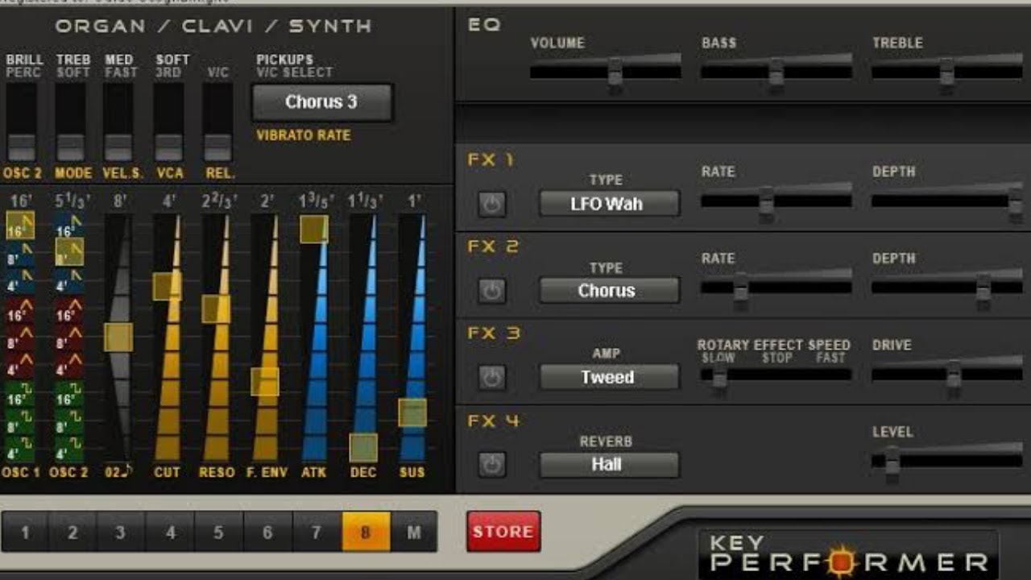Toggle the FX 4 reverb power button
The width and height of the screenshot is (1031, 580).
point(492,464)
